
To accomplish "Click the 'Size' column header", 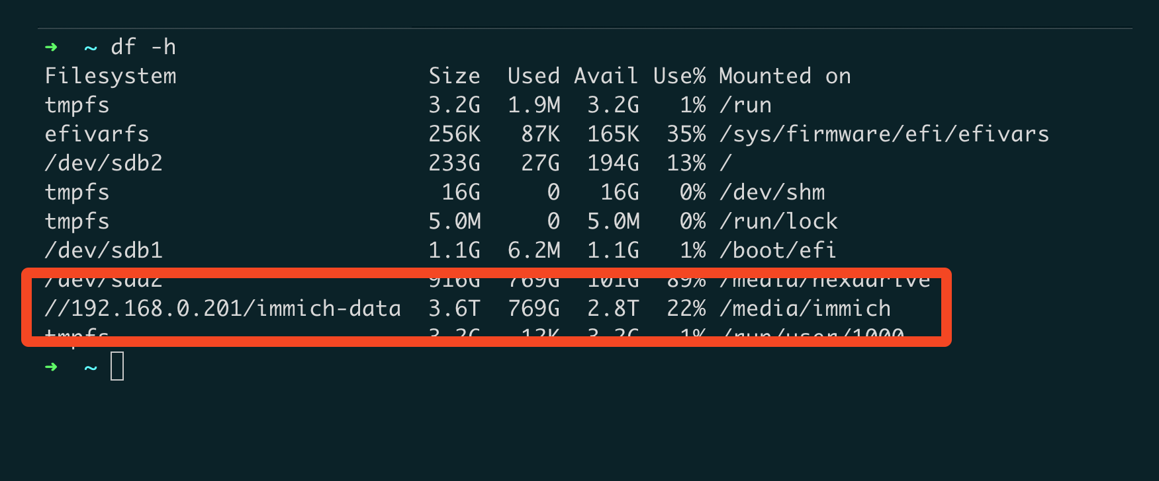I will (454, 77).
